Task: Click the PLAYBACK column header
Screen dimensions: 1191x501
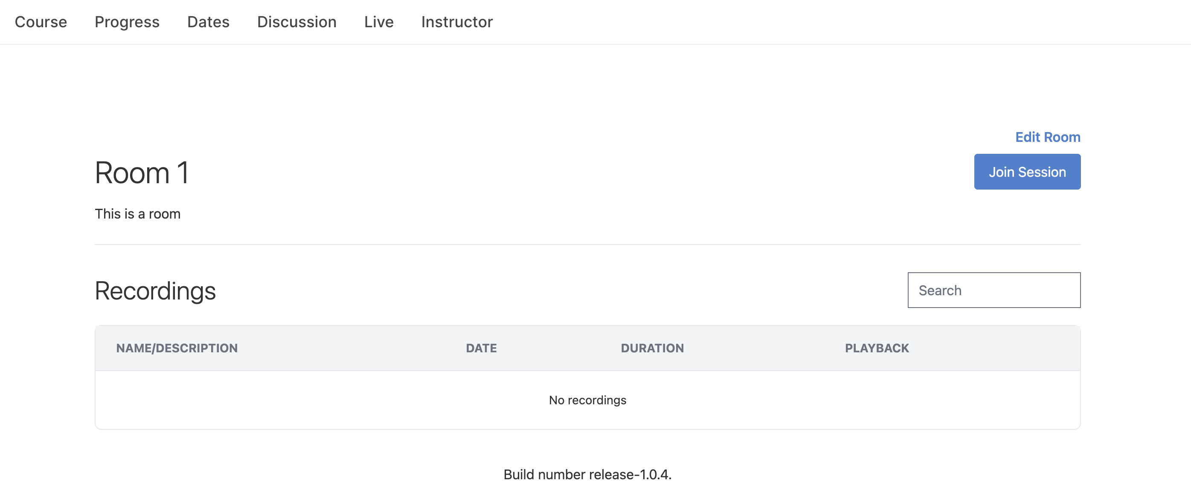Action: (877, 348)
